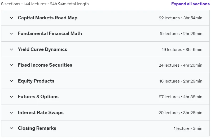Viewport: 211px width, 138px height.
Task: Click the Yield Curve Dynamics heading
Action: click(x=42, y=49)
